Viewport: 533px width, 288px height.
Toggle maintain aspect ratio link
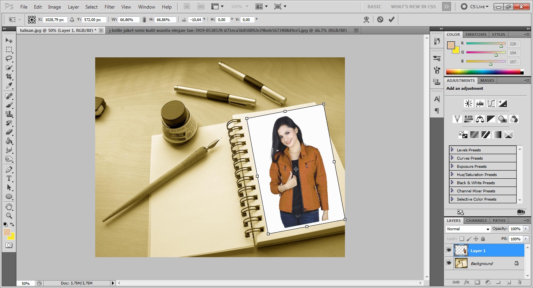pos(144,20)
